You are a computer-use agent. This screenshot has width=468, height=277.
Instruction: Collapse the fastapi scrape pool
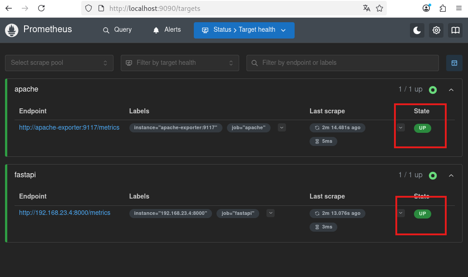point(451,175)
